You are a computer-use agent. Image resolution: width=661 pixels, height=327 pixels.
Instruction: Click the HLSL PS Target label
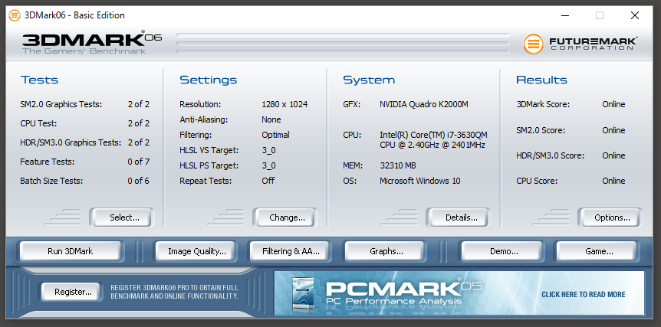tap(209, 165)
